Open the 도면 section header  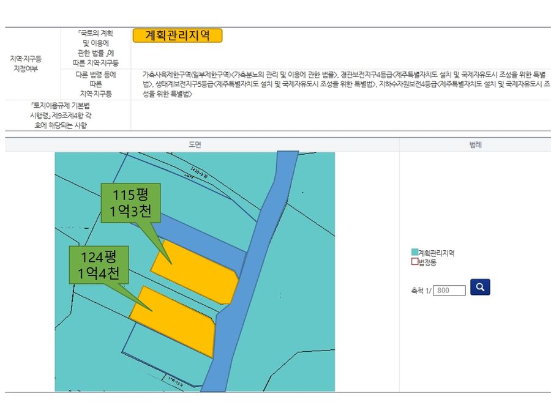195,145
